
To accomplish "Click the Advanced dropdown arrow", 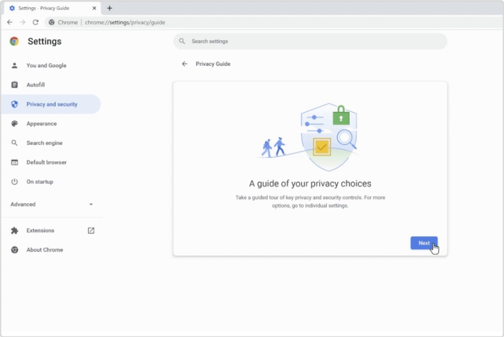I will [x=91, y=204].
